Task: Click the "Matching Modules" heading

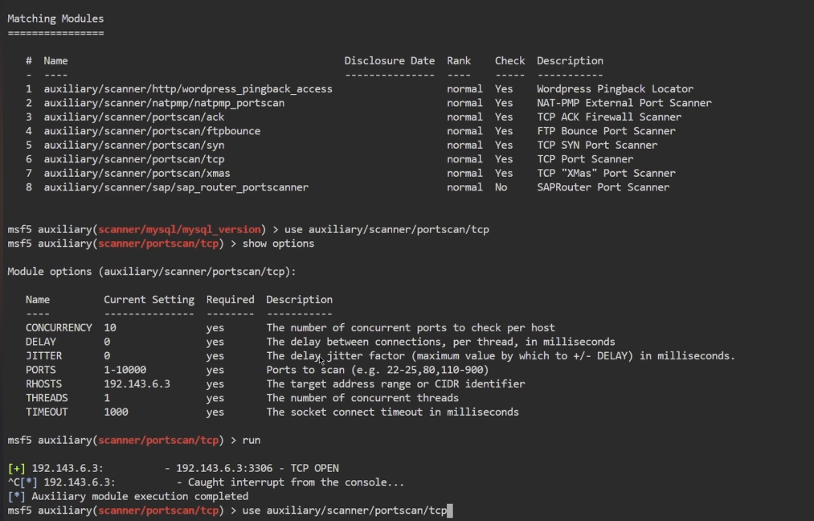Action: pyautogui.click(x=55, y=18)
